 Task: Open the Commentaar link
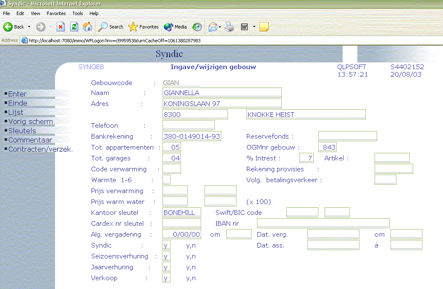(30, 140)
